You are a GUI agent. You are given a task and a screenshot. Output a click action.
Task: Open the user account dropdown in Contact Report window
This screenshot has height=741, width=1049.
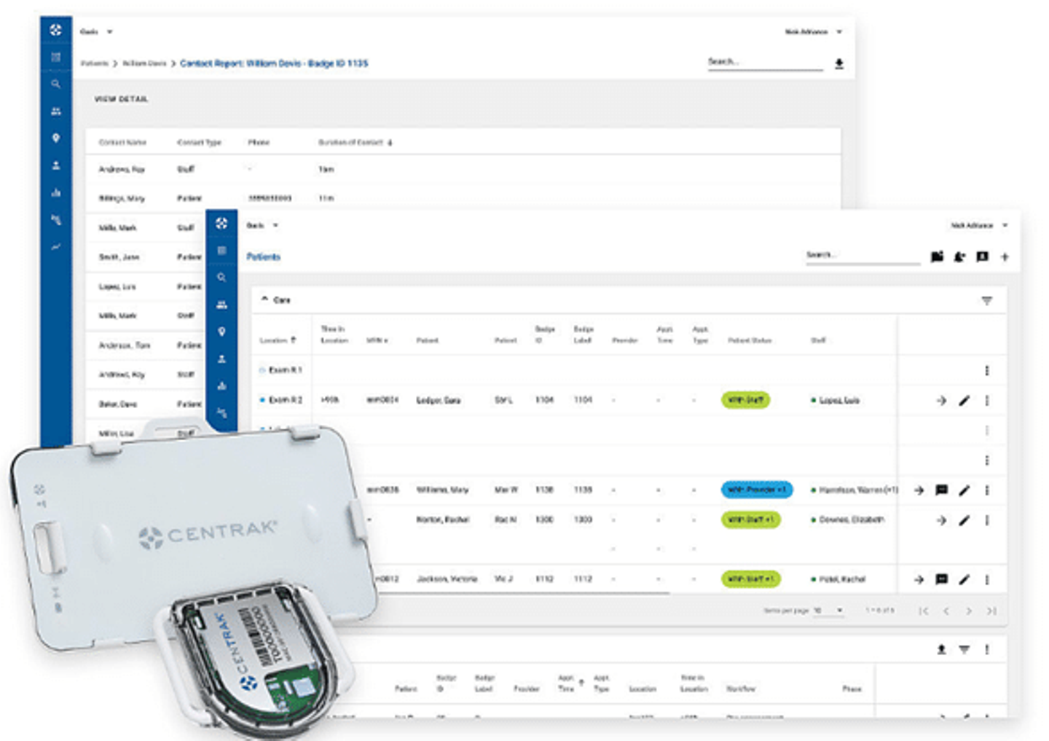813,32
